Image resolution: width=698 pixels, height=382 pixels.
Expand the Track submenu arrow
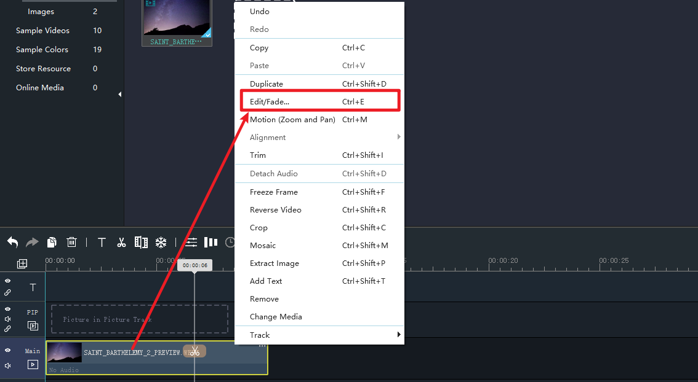[x=399, y=335]
